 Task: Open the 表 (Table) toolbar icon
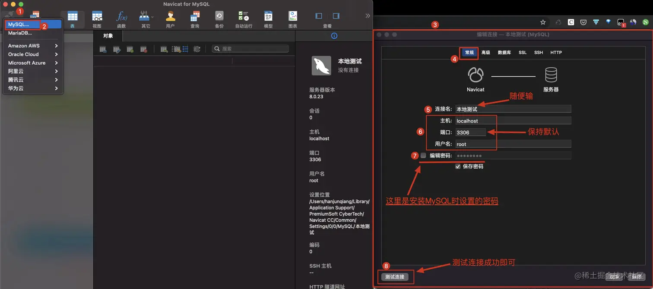pyautogui.click(x=73, y=19)
